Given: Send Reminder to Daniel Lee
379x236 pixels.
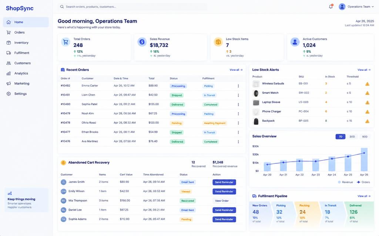Looking at the screenshot, I should (224, 210).
